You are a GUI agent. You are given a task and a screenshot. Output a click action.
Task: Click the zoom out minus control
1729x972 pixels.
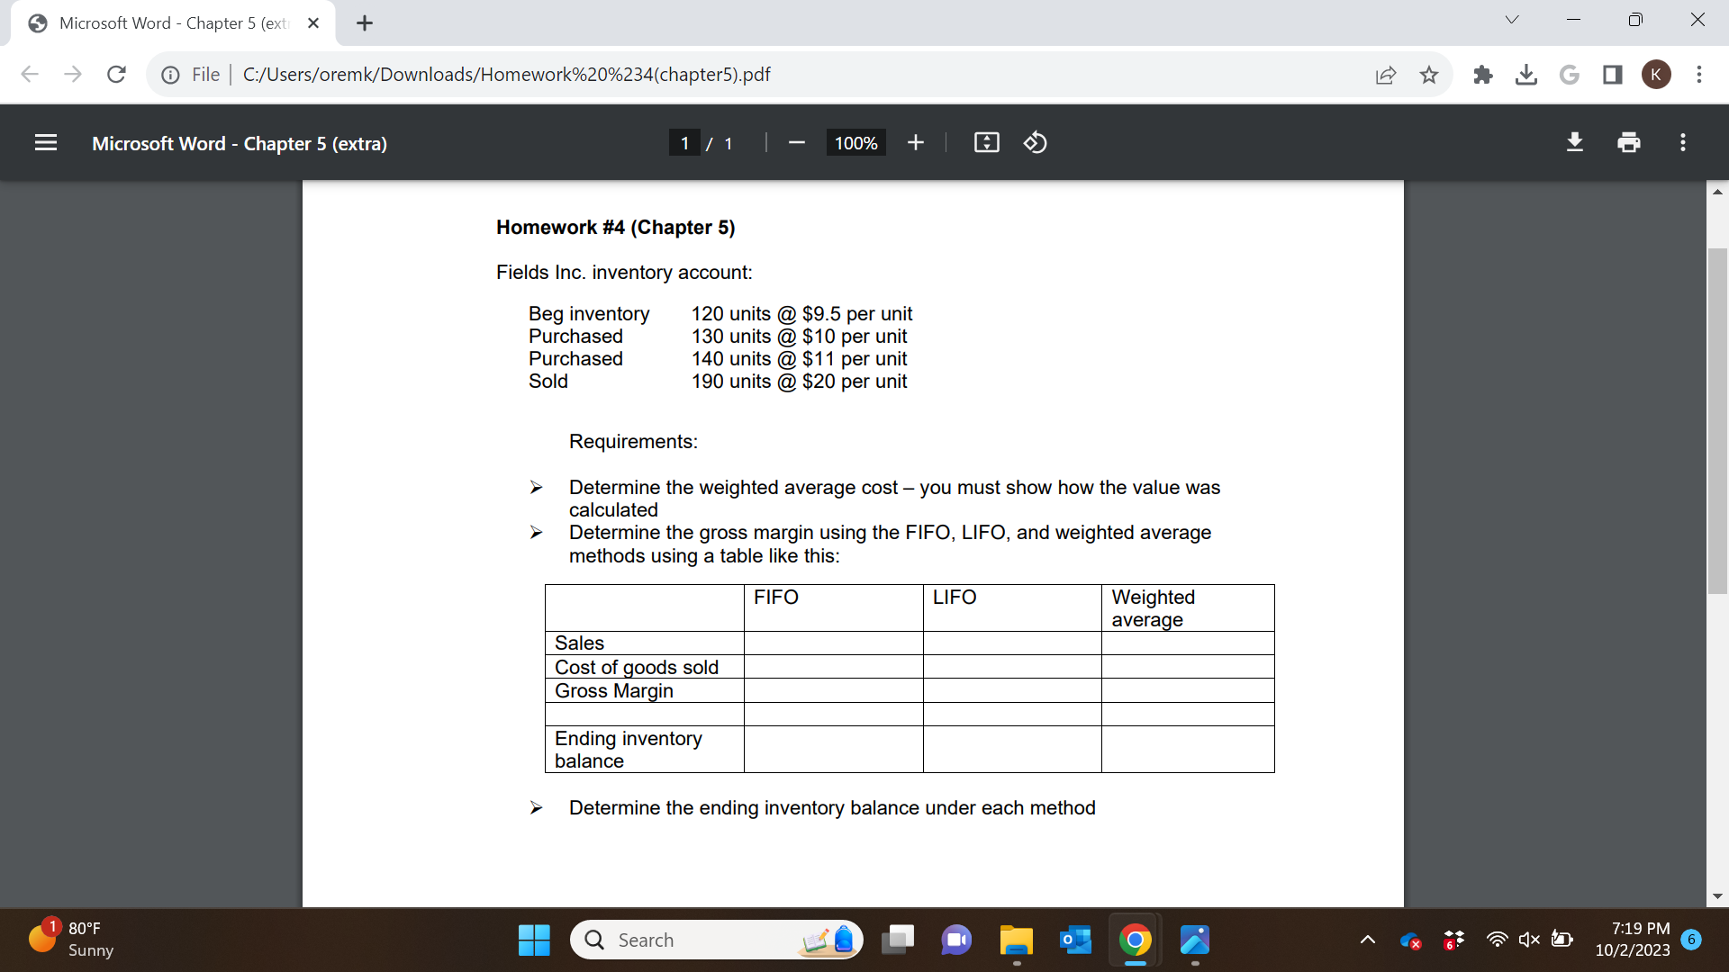796,142
